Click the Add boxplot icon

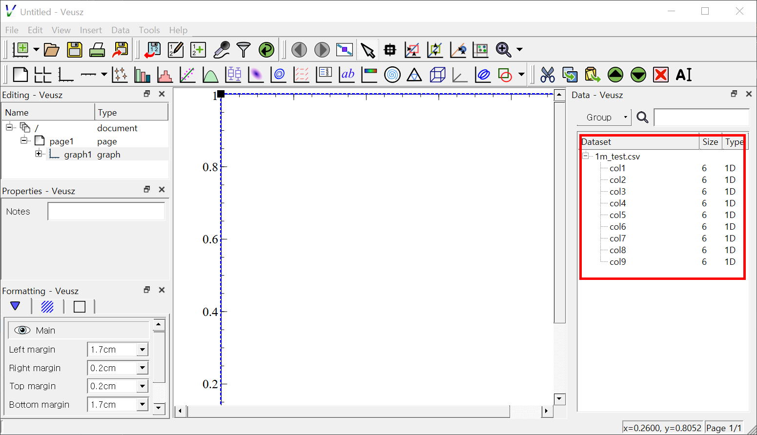tap(233, 75)
